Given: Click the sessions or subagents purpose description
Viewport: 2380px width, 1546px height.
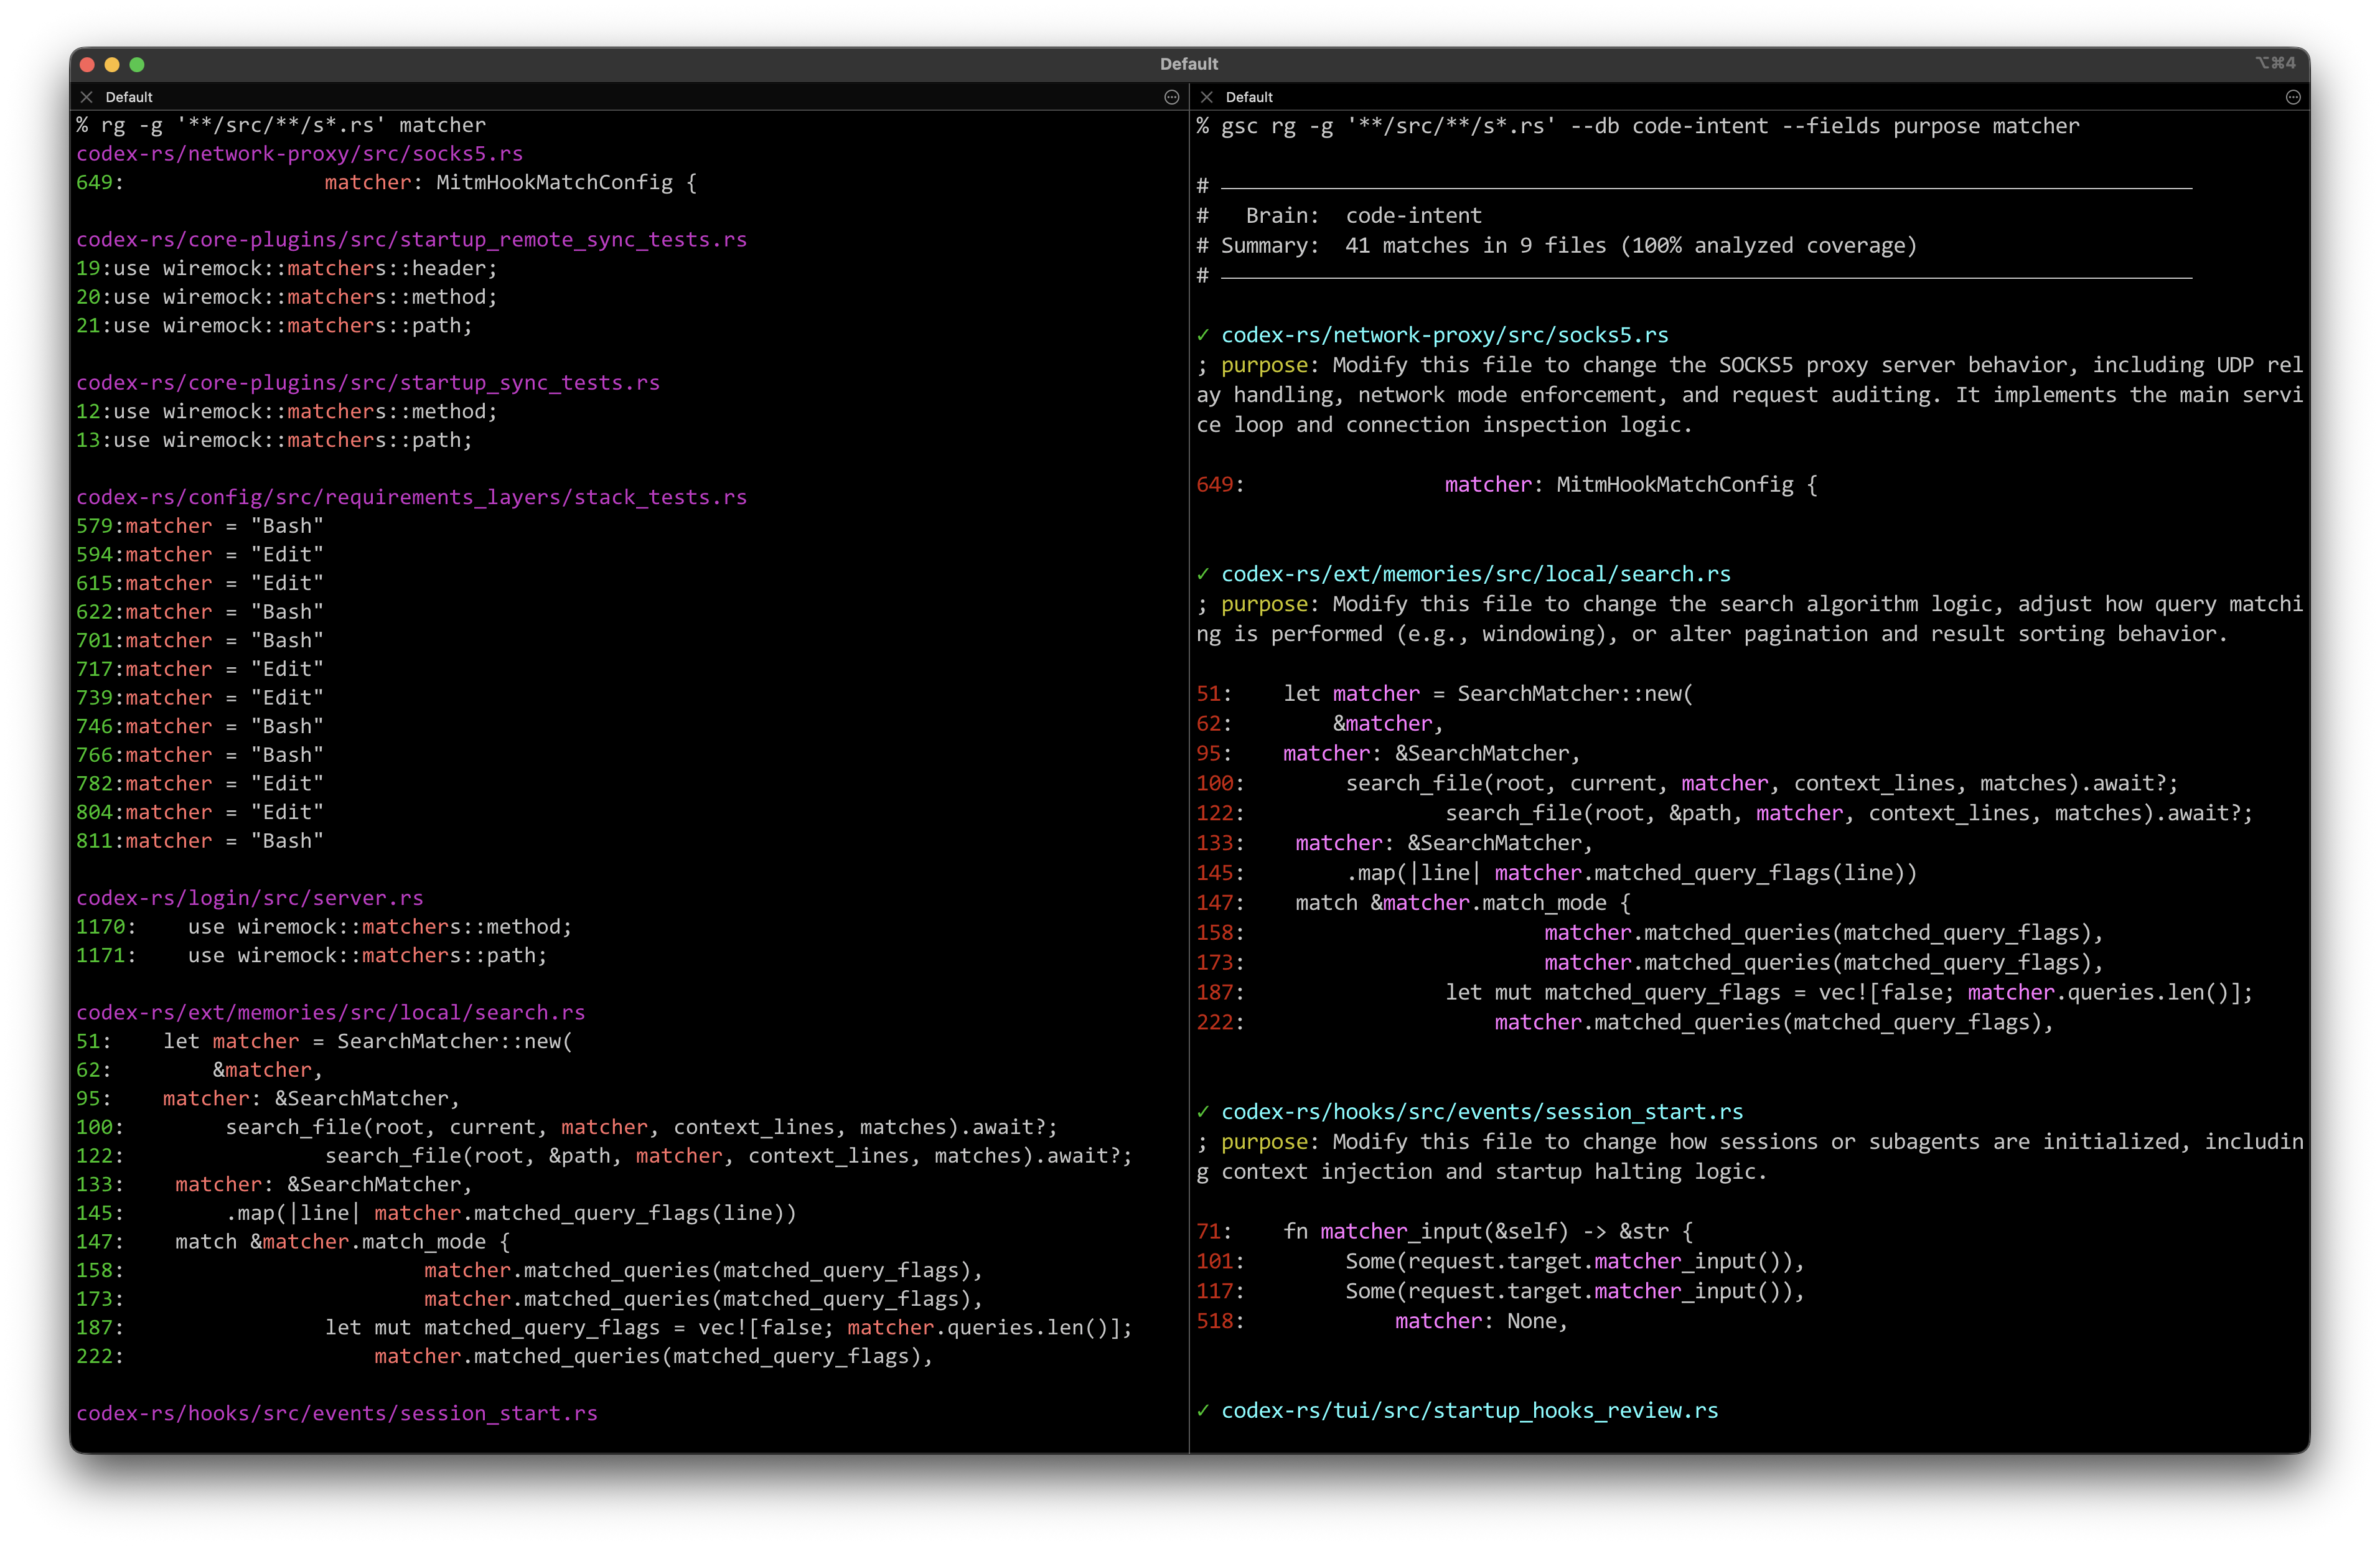Looking at the screenshot, I should point(1750,1157).
